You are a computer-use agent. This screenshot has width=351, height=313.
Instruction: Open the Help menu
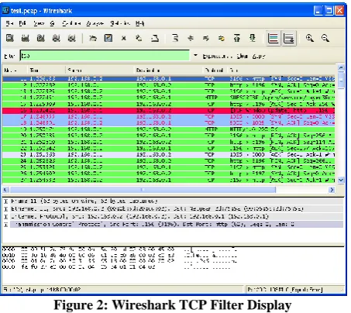(x=139, y=23)
